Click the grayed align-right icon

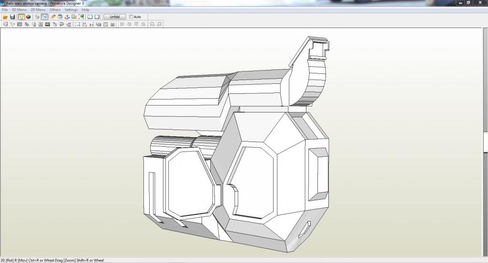pyautogui.click(x=129, y=24)
